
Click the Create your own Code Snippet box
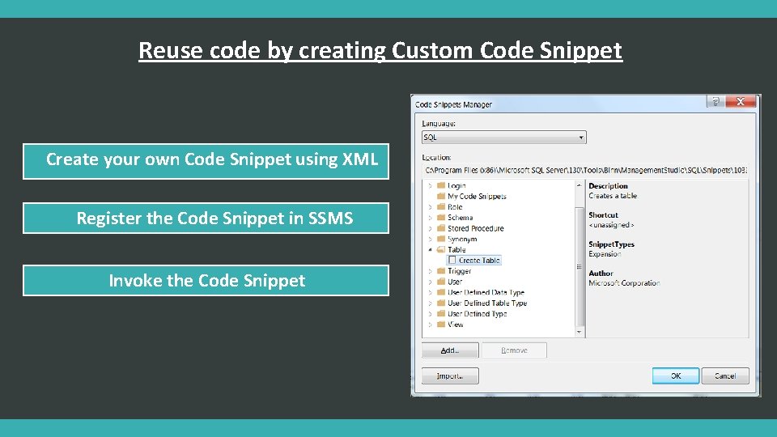coord(206,162)
